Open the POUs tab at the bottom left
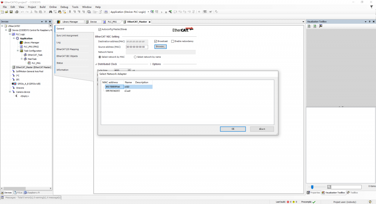376x204 pixels. (x=18, y=193)
